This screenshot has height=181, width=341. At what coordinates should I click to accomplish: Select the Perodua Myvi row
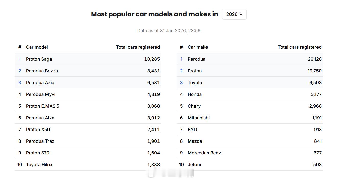[41, 94]
